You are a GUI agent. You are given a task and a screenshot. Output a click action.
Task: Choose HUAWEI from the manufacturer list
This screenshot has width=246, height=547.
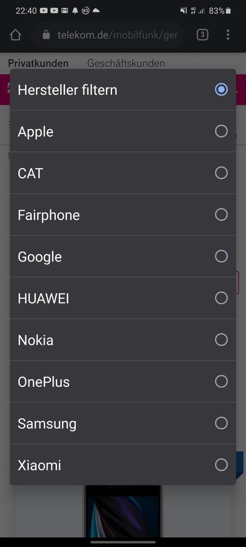click(123, 298)
